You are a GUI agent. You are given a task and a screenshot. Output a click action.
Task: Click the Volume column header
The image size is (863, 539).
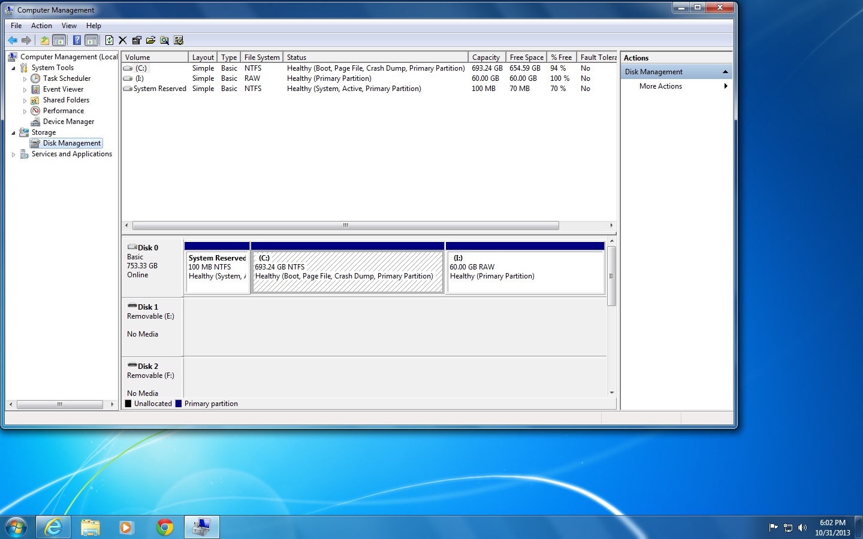point(155,57)
